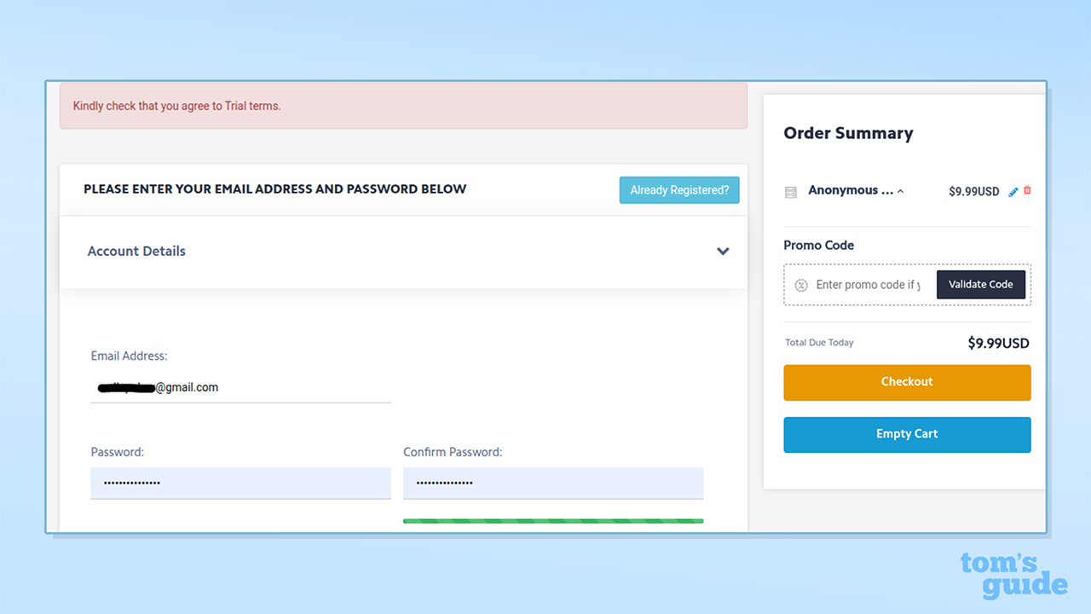Click the password strength indicator bar

(553, 520)
